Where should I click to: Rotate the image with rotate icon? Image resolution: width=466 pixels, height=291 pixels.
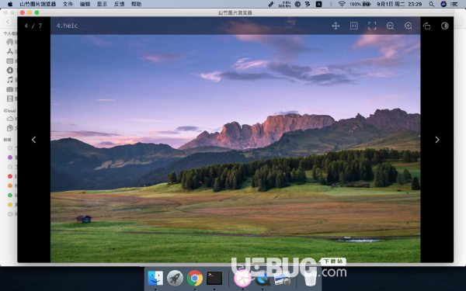coord(426,26)
